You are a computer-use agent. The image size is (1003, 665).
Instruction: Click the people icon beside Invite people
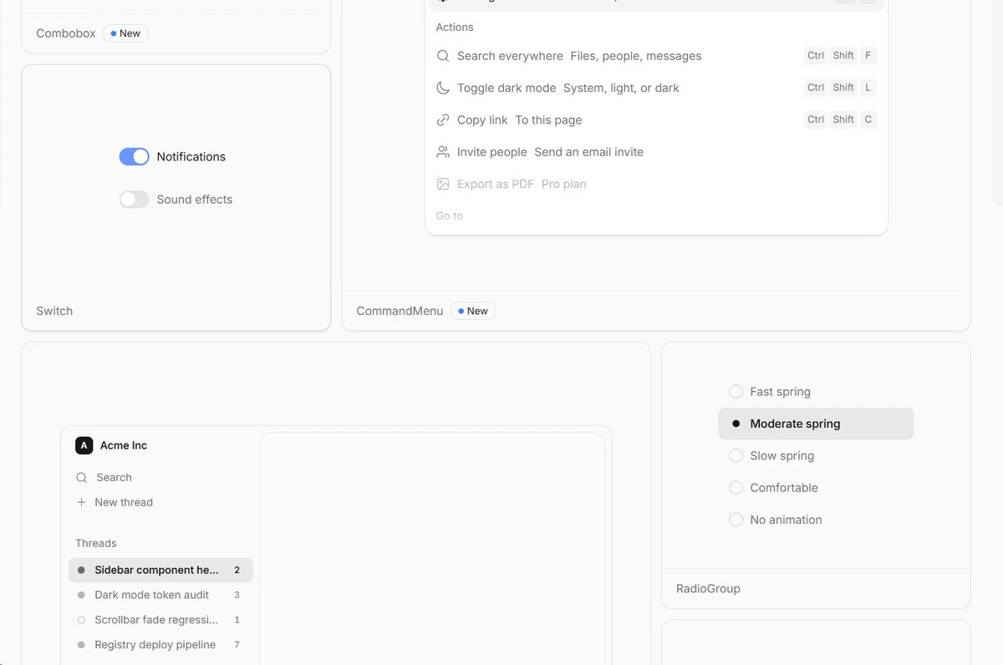(x=443, y=152)
